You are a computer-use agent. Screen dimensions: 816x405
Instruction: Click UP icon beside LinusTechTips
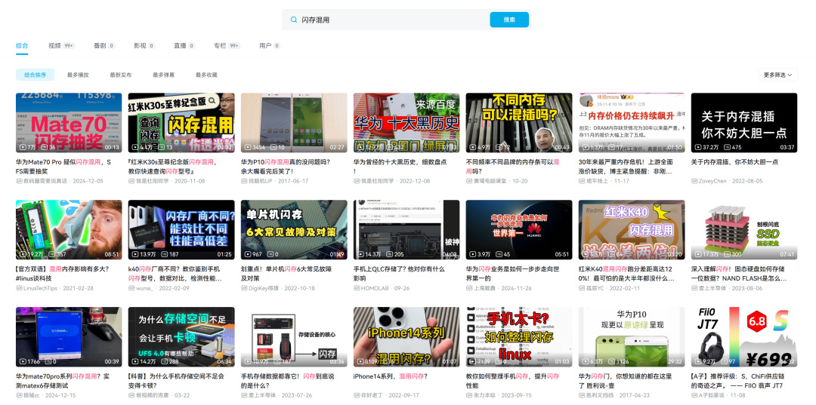[19, 288]
